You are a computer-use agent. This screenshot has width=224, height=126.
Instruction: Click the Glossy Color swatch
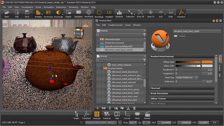coord(207,66)
